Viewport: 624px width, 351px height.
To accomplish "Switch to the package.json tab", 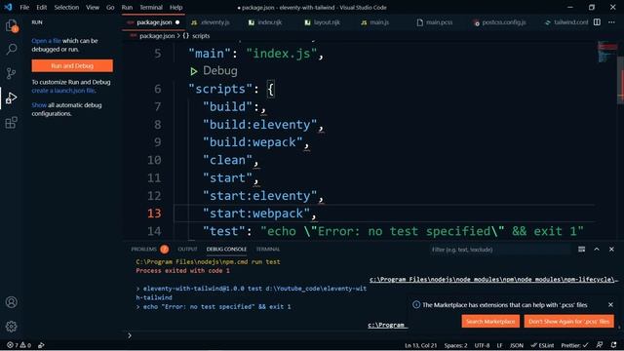I will [x=153, y=22].
